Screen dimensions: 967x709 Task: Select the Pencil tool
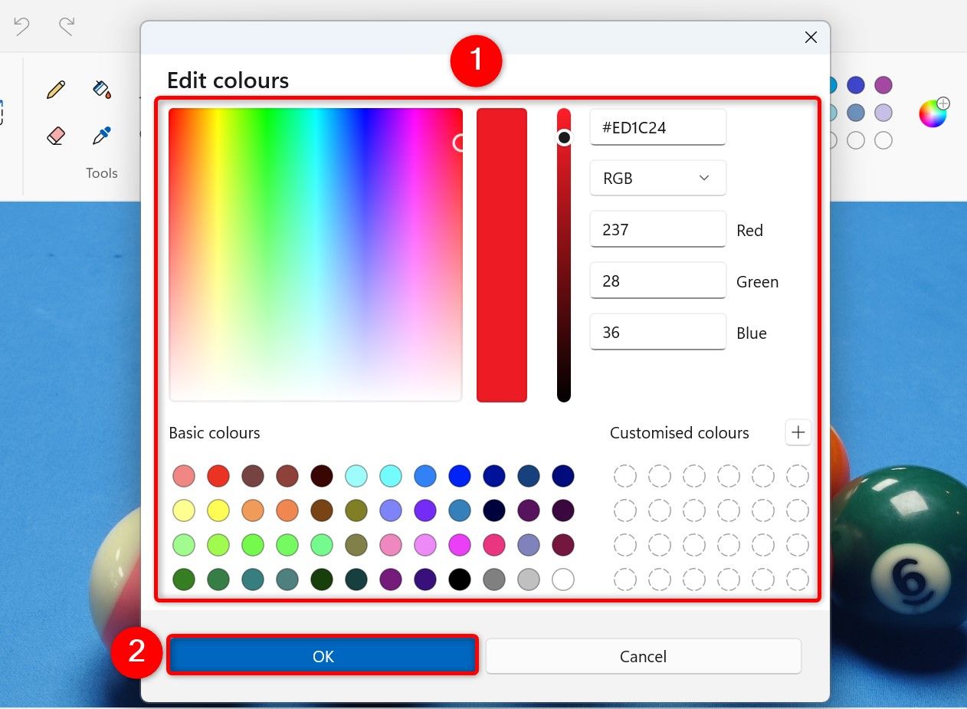pyautogui.click(x=54, y=89)
